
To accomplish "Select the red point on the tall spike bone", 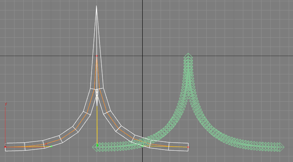I will pos(96,56).
